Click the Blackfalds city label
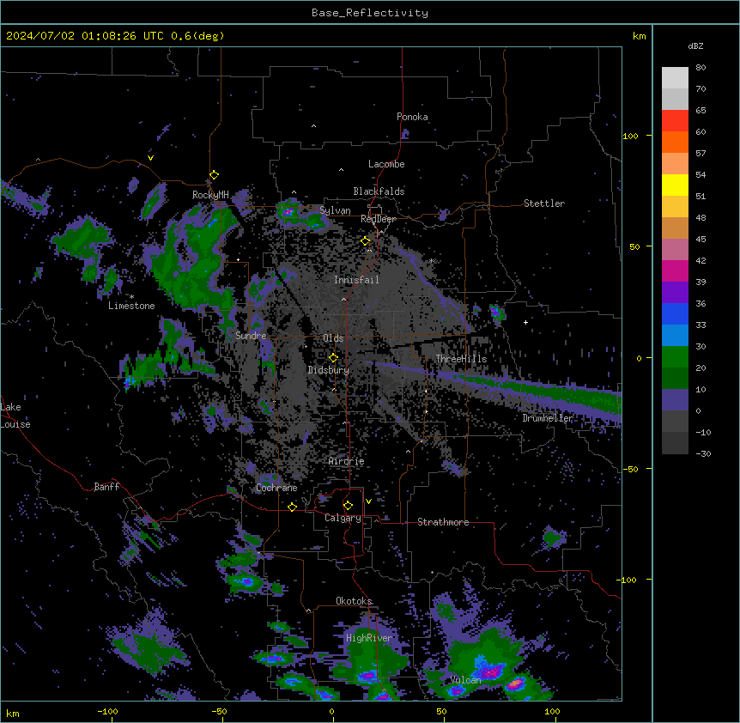Image resolution: width=740 pixels, height=723 pixels. coord(379,191)
